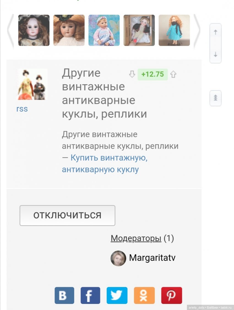Open moderator Margaritatv's profile
The height and width of the screenshot is (310, 234).
click(152, 258)
